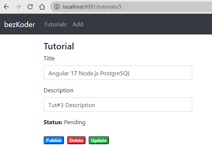Screen dimensions: 212x152
Task: Click the Title field label
Action: [x=49, y=59]
